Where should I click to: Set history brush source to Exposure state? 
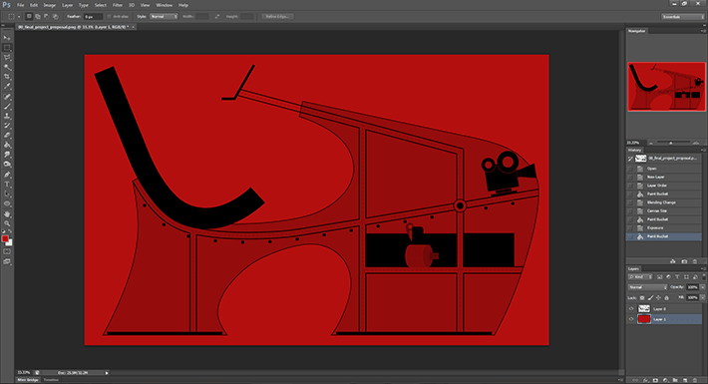(630, 227)
